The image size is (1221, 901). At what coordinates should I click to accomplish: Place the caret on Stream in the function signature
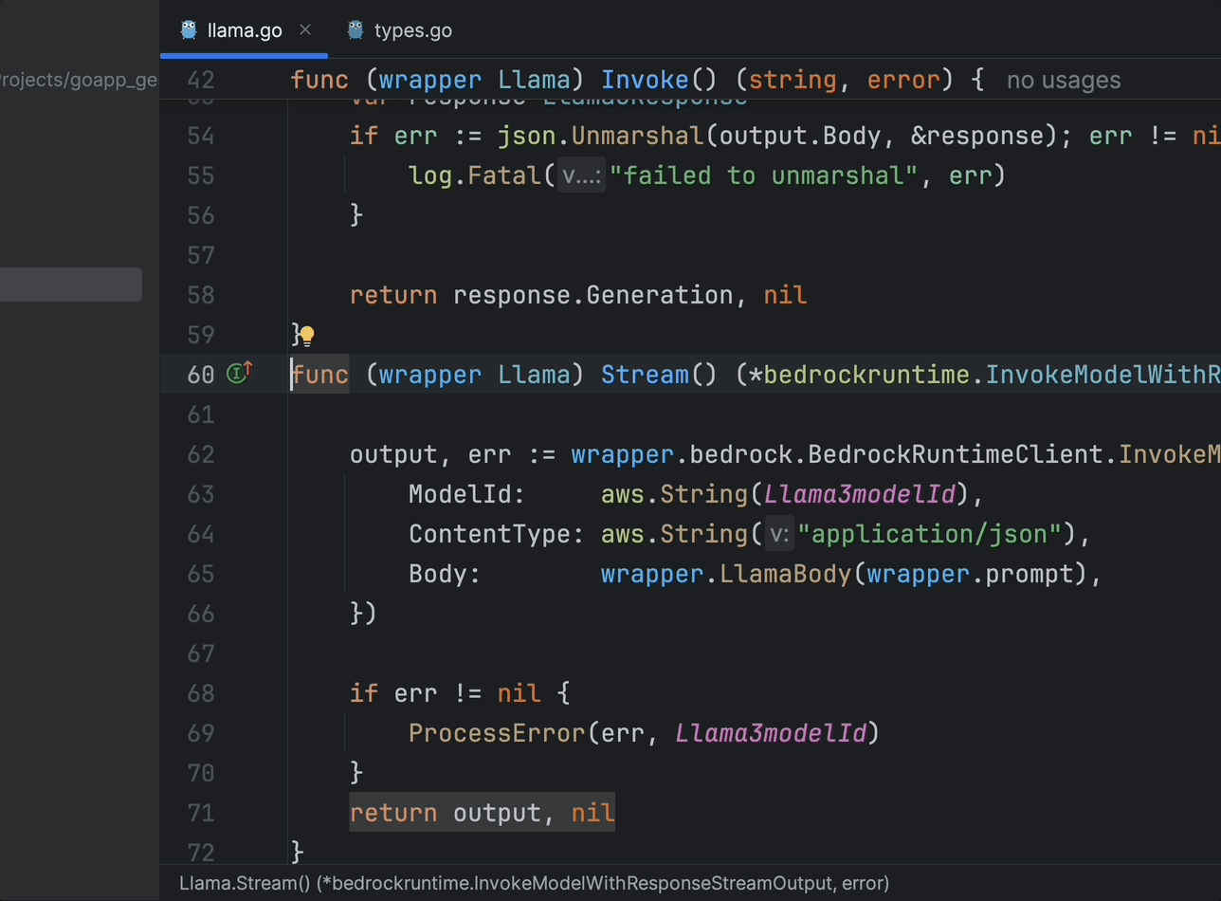tap(645, 374)
